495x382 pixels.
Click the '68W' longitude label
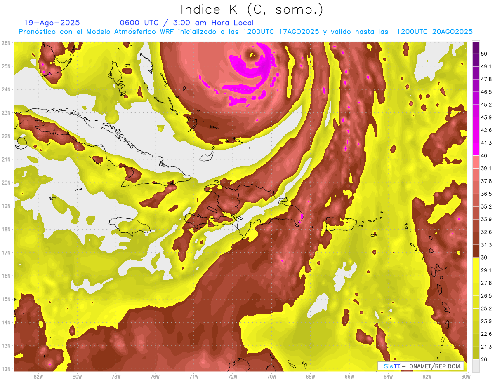tap(310, 377)
